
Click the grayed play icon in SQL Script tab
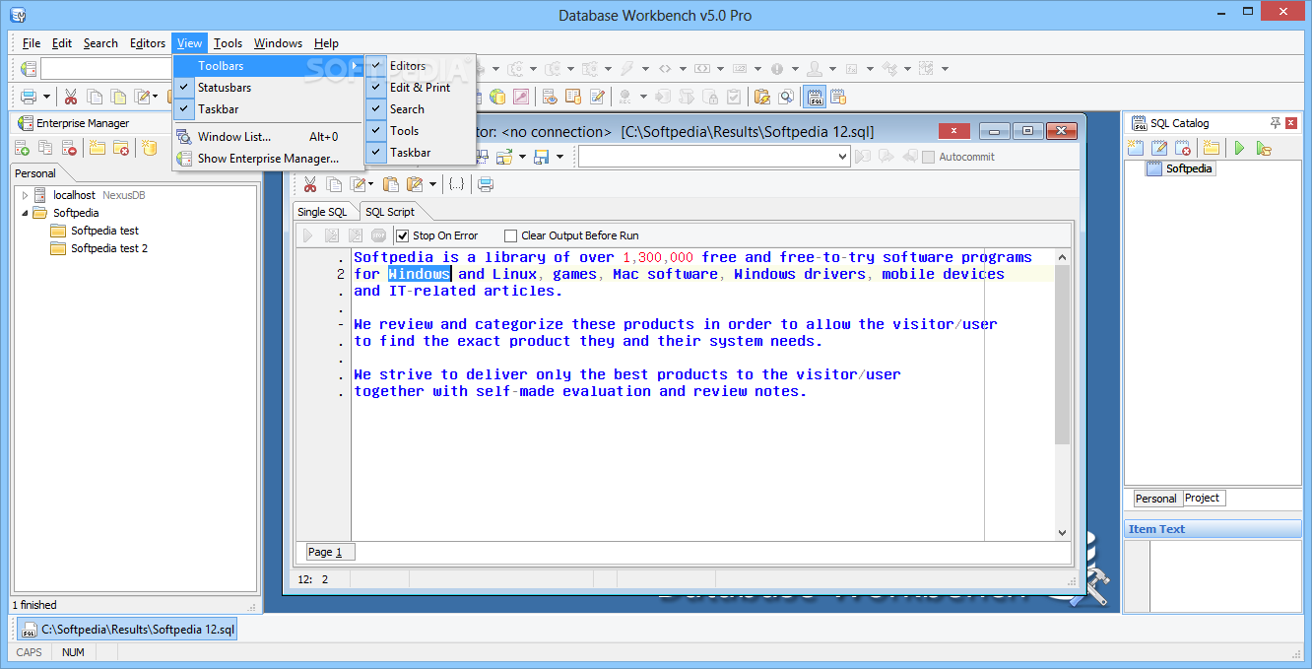(307, 235)
